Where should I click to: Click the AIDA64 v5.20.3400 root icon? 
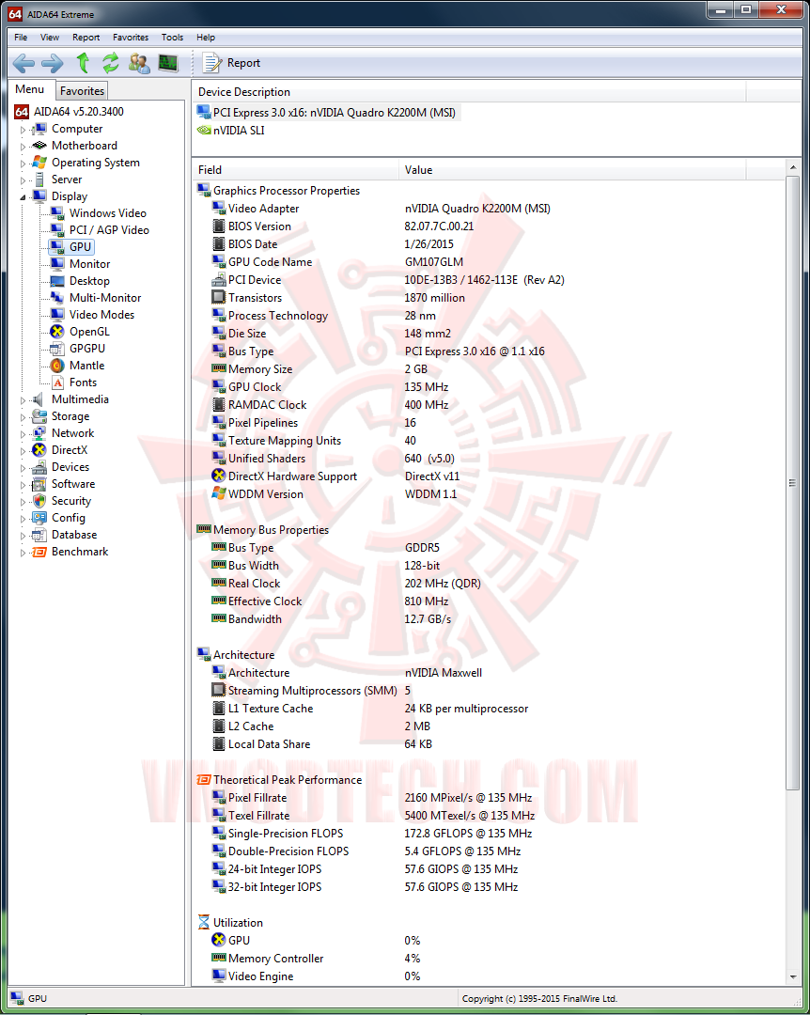(x=22, y=111)
